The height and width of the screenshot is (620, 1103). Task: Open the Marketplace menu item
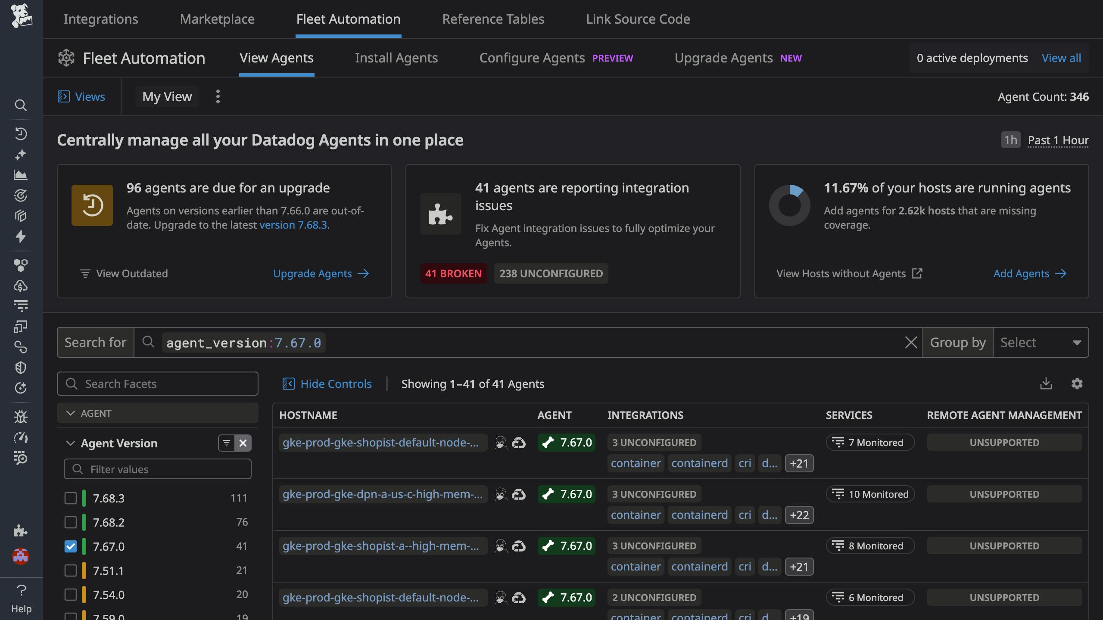pyautogui.click(x=217, y=19)
